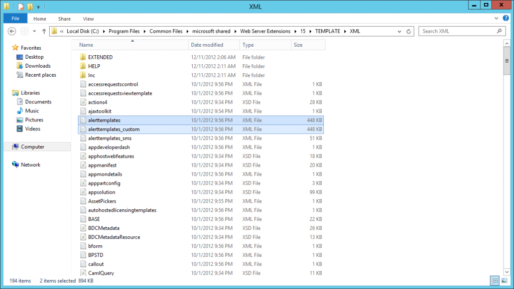Open the Customize Quick Access Toolbar dropdown
Viewport: 514px width, 289px height.
tap(38, 7)
